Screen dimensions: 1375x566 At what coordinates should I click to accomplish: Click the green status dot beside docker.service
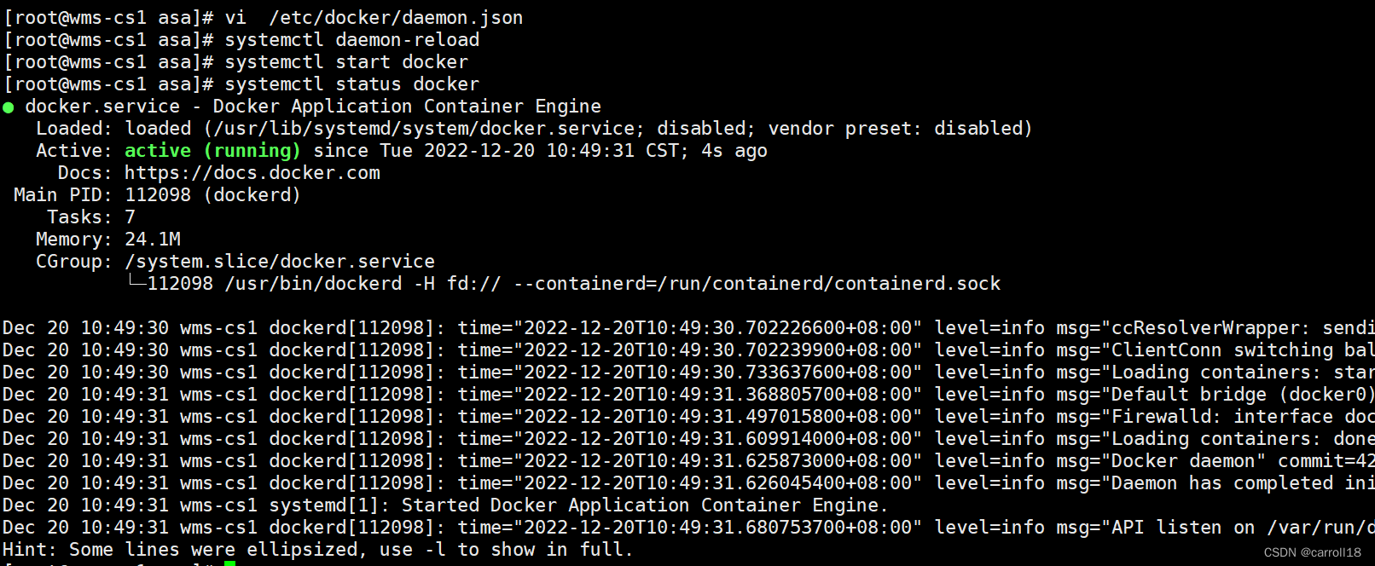[9, 107]
